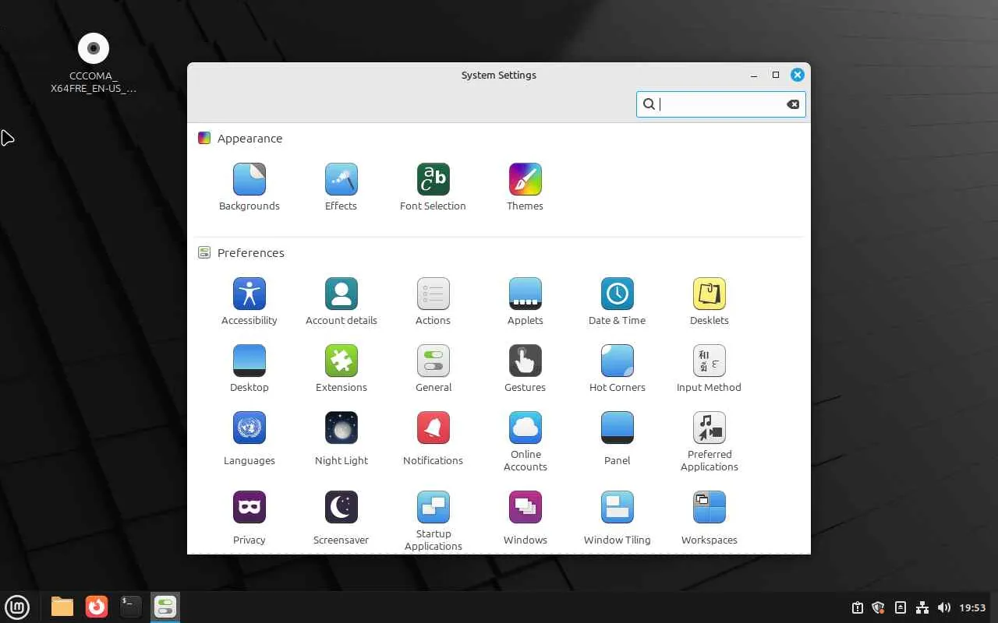Screen dimensions: 998x623
Task: Launch the file manager from the panel
Action: 62,607
